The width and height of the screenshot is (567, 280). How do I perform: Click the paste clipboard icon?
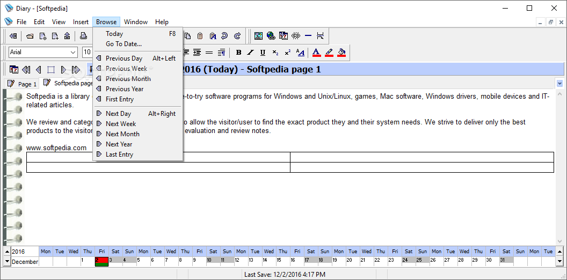[x=200, y=36]
